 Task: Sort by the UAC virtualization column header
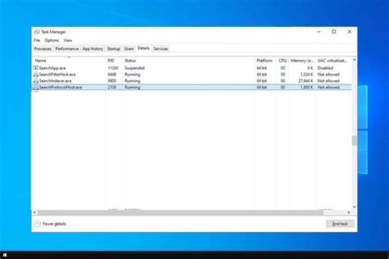332,61
